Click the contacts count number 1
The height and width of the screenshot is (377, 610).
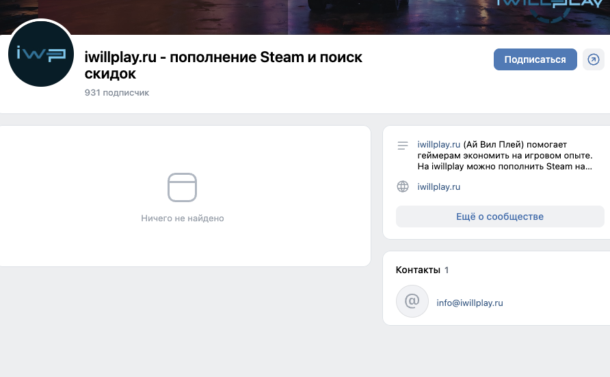tap(447, 270)
